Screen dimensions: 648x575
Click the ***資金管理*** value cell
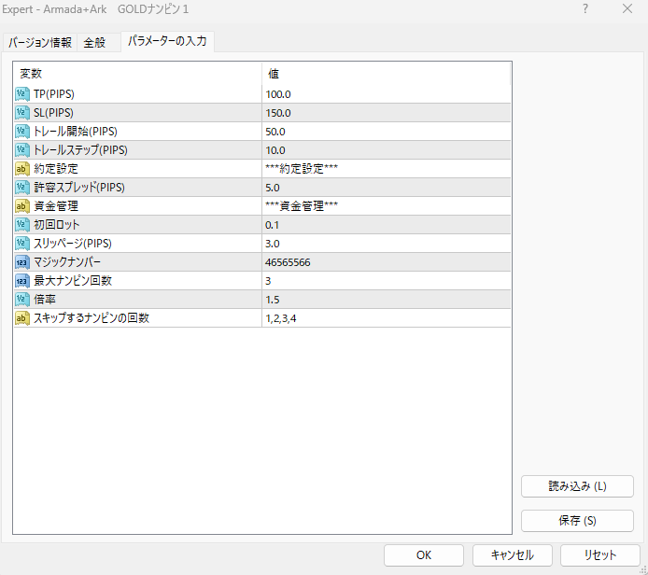pos(387,206)
